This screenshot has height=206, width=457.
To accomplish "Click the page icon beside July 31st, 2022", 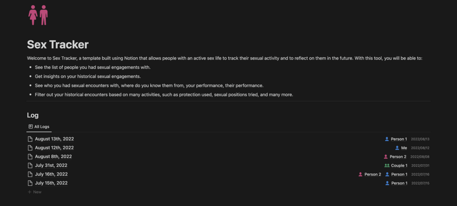I will pyautogui.click(x=30, y=166).
